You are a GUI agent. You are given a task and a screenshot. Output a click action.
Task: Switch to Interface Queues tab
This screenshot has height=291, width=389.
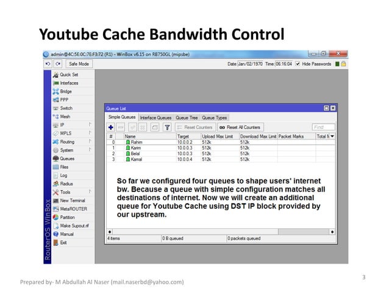(155, 118)
